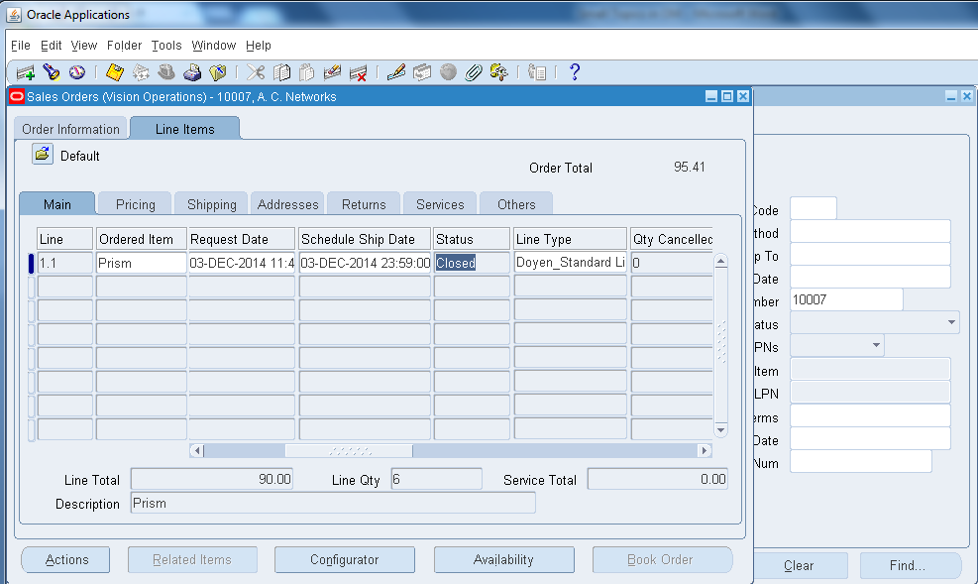Viewport: 978px width, 584px height.
Task: Click the Translations globe icon
Action: (448, 72)
